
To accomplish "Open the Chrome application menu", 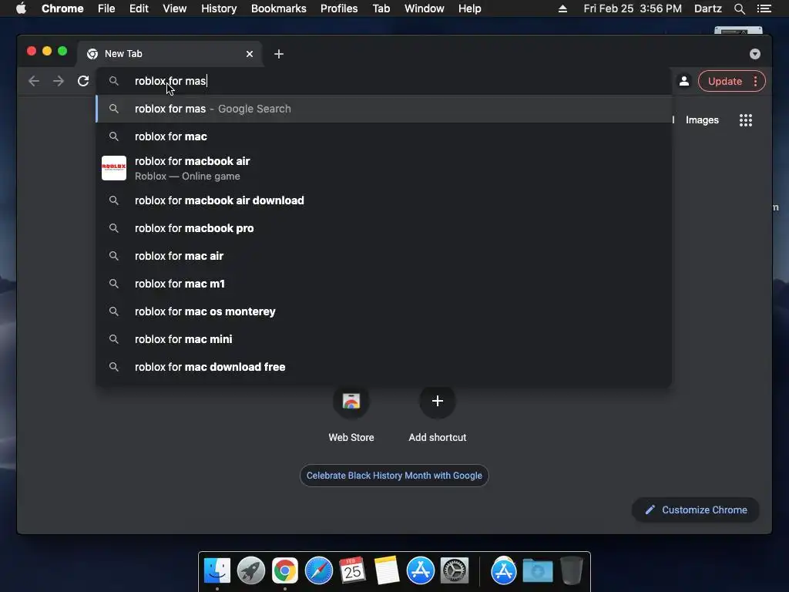I will coord(62,8).
